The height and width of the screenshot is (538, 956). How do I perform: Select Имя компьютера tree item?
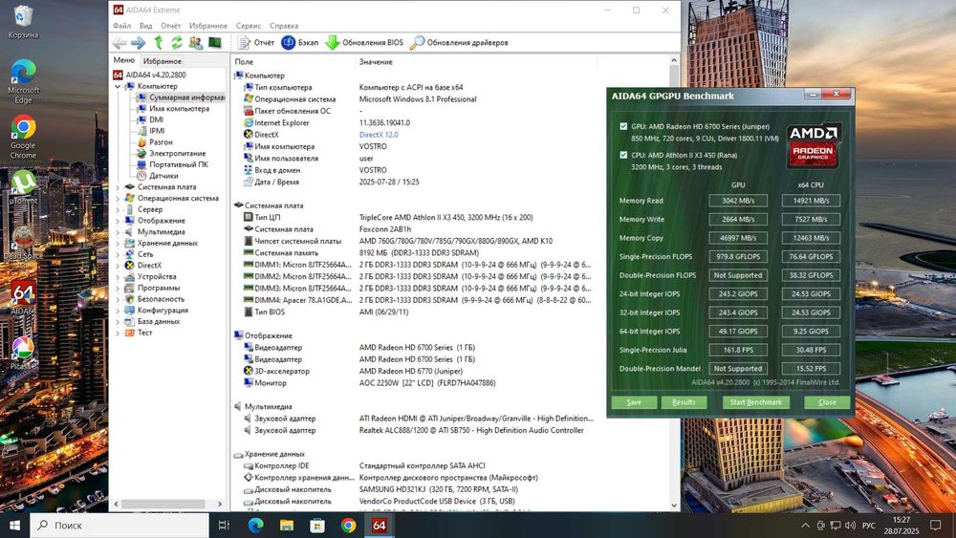click(x=180, y=108)
